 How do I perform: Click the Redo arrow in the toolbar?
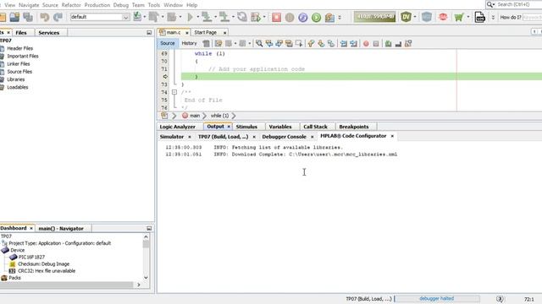coord(58,17)
